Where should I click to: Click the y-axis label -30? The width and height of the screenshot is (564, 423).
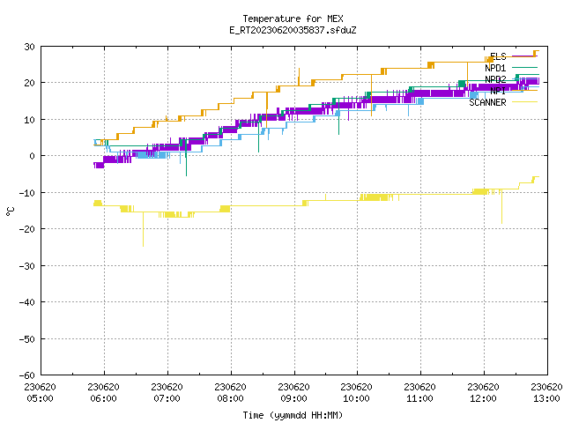[27, 266]
